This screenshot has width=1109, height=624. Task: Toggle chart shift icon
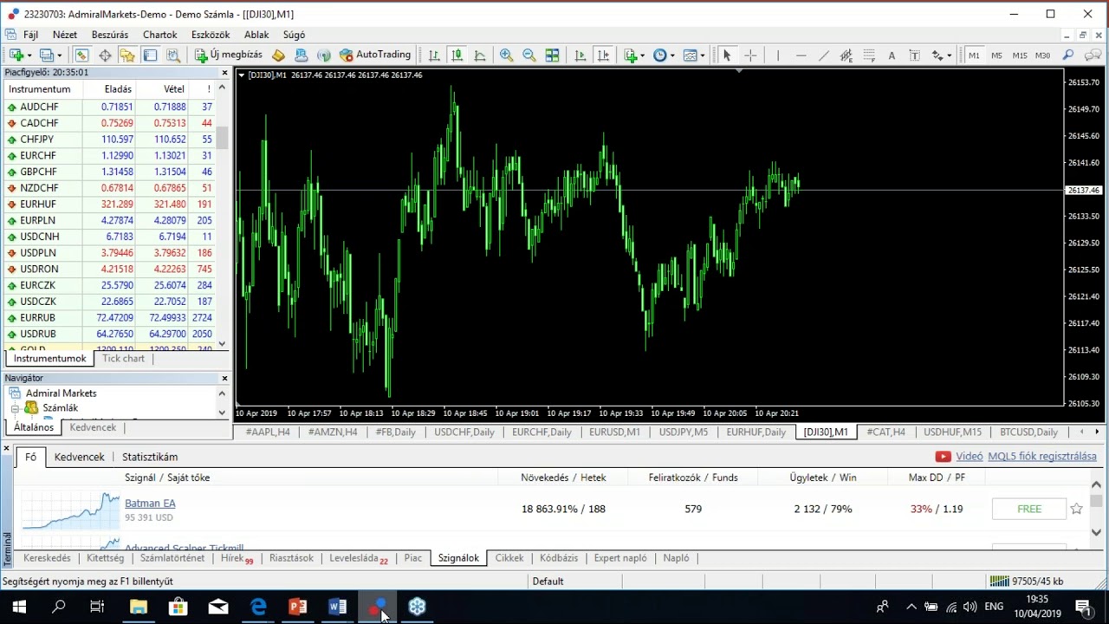point(603,55)
